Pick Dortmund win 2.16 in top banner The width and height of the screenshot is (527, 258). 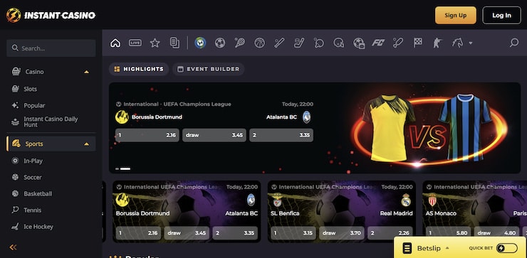point(147,135)
